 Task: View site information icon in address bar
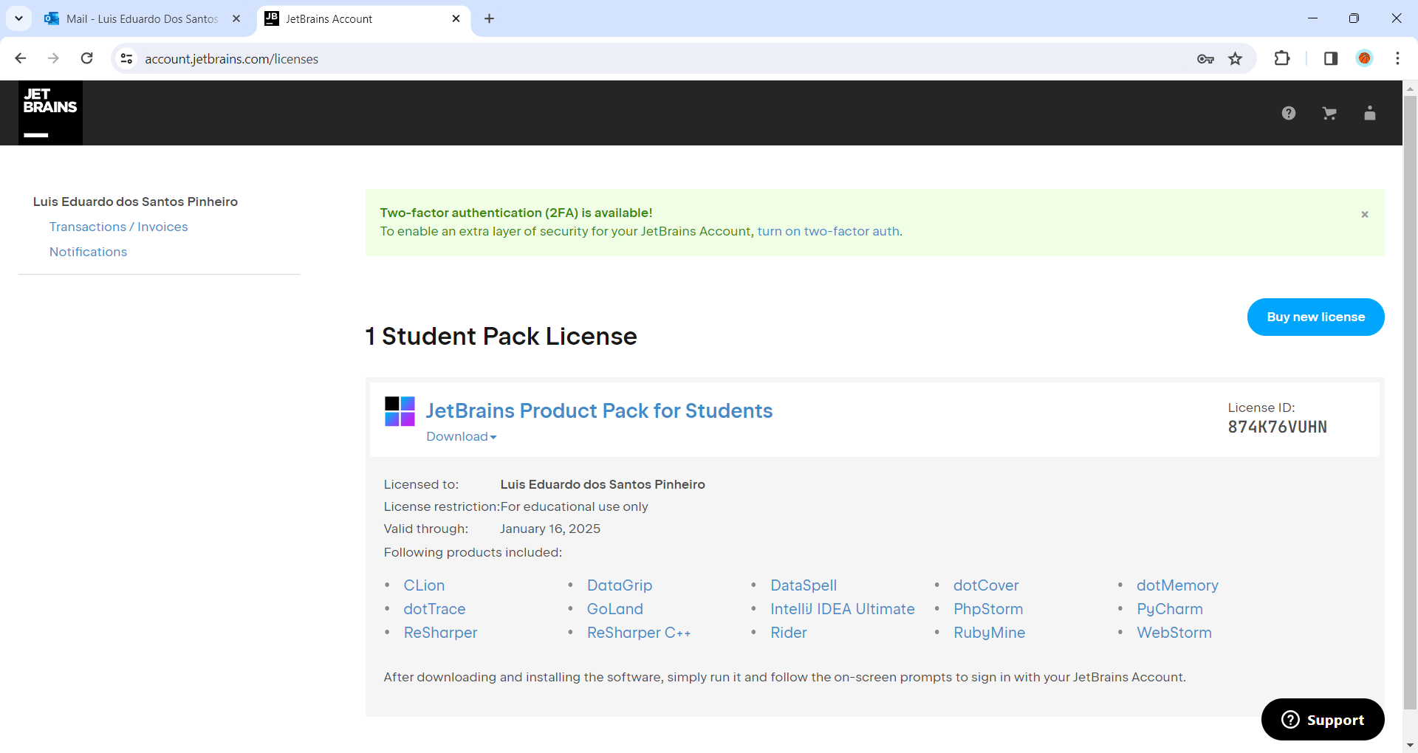(x=126, y=58)
